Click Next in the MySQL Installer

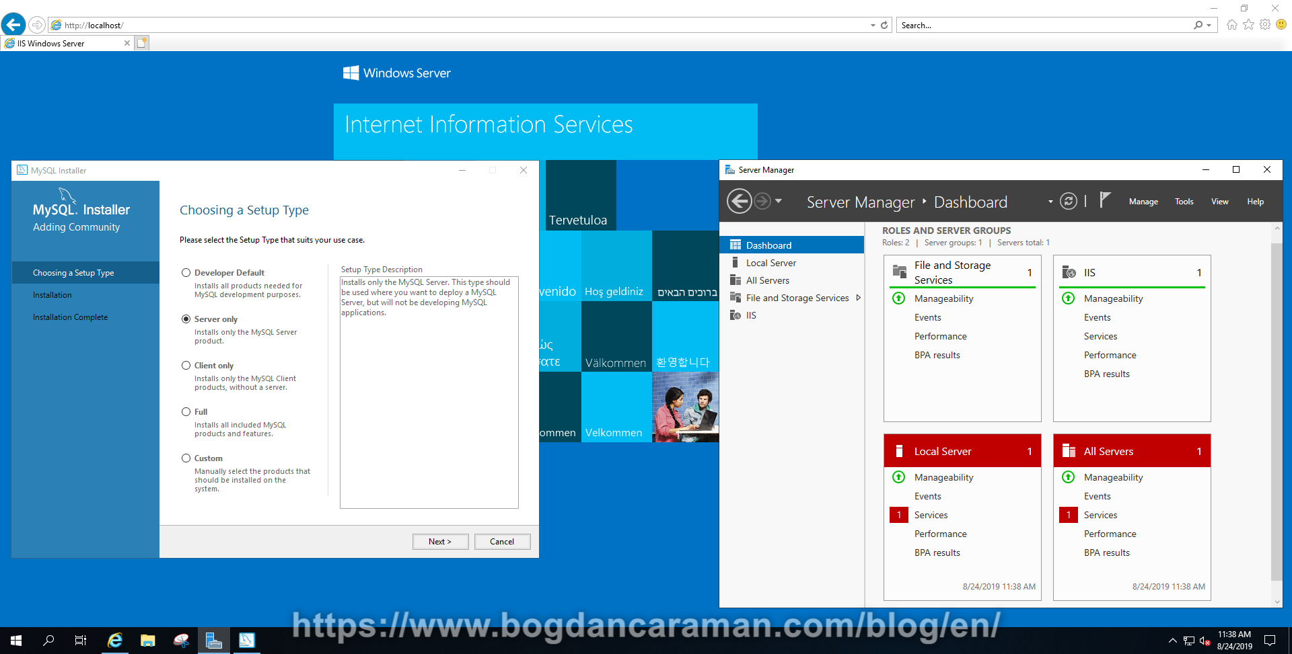(x=441, y=542)
